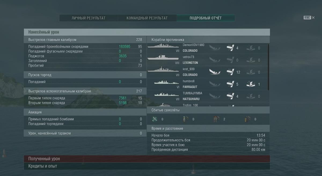The width and height of the screenshot is (322, 176).
Task: Close the report with ESC button
Action: (x=309, y=18)
